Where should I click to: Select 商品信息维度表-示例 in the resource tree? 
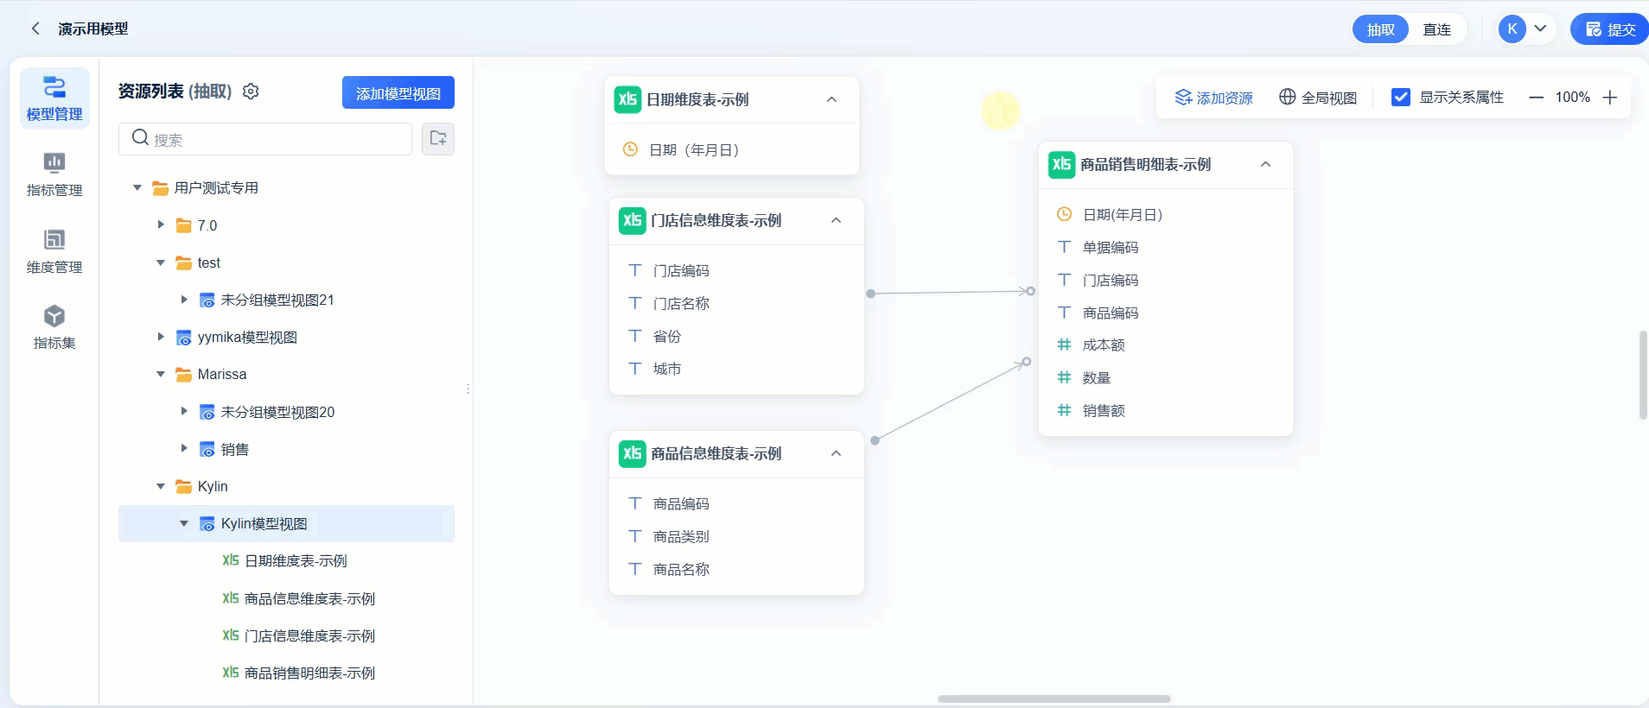point(309,598)
